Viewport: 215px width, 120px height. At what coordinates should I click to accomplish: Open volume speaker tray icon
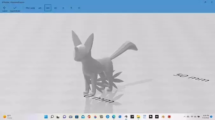(x=195, y=117)
